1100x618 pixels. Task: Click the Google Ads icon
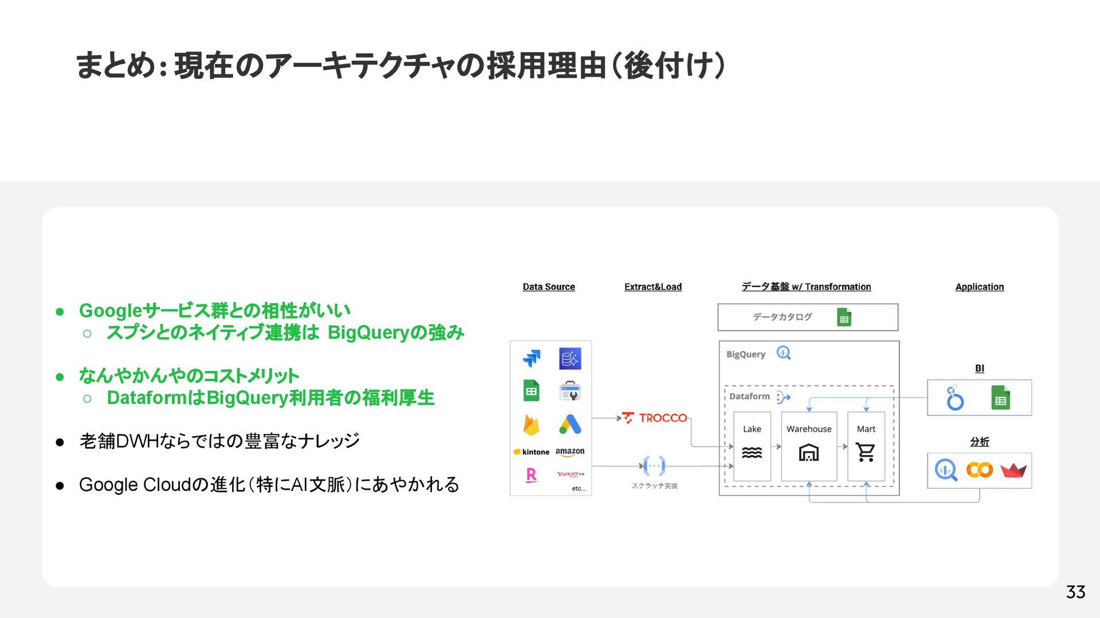570,425
